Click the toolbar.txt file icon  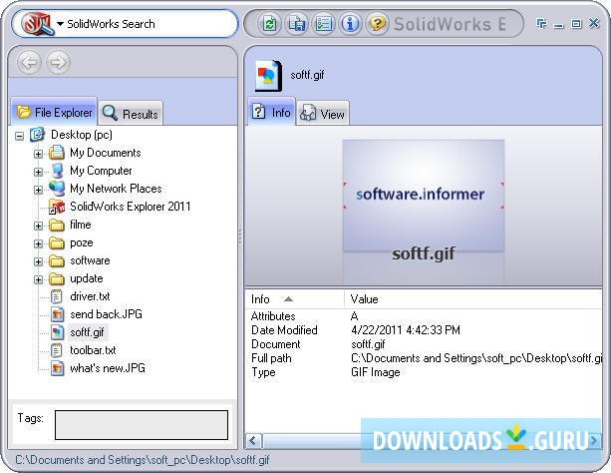coord(57,350)
